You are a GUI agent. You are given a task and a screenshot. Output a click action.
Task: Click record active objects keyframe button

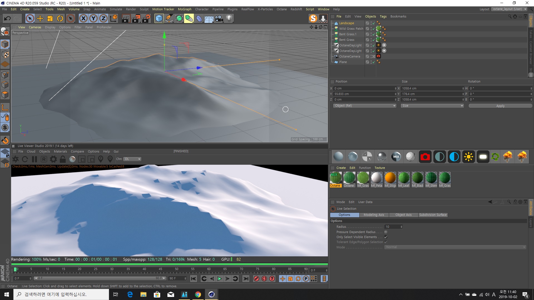pos(256,279)
